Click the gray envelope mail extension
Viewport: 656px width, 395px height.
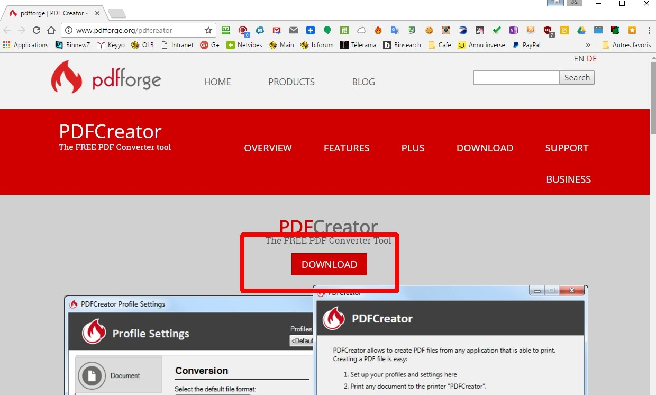[294, 30]
